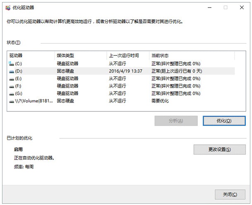Click the E: drive icon
This screenshot has height=205, width=252.
click(11, 79)
